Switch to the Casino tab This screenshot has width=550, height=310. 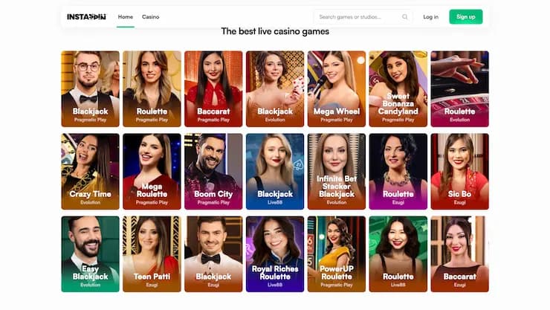pos(150,17)
